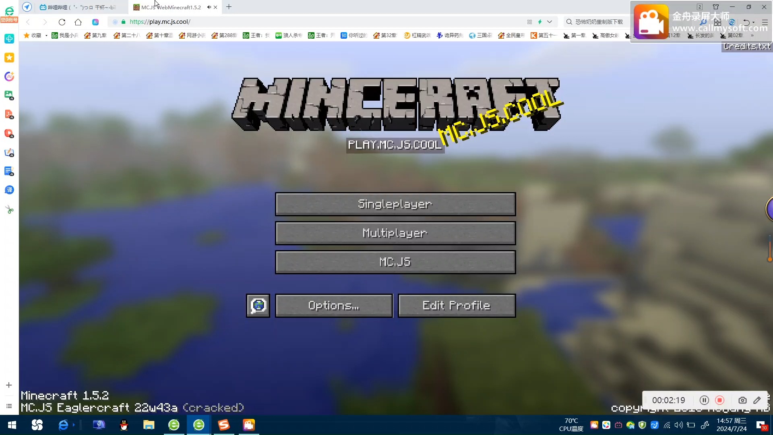Screen dimensions: 773x435
Task: Open bookmark 三国
Action: [480, 35]
